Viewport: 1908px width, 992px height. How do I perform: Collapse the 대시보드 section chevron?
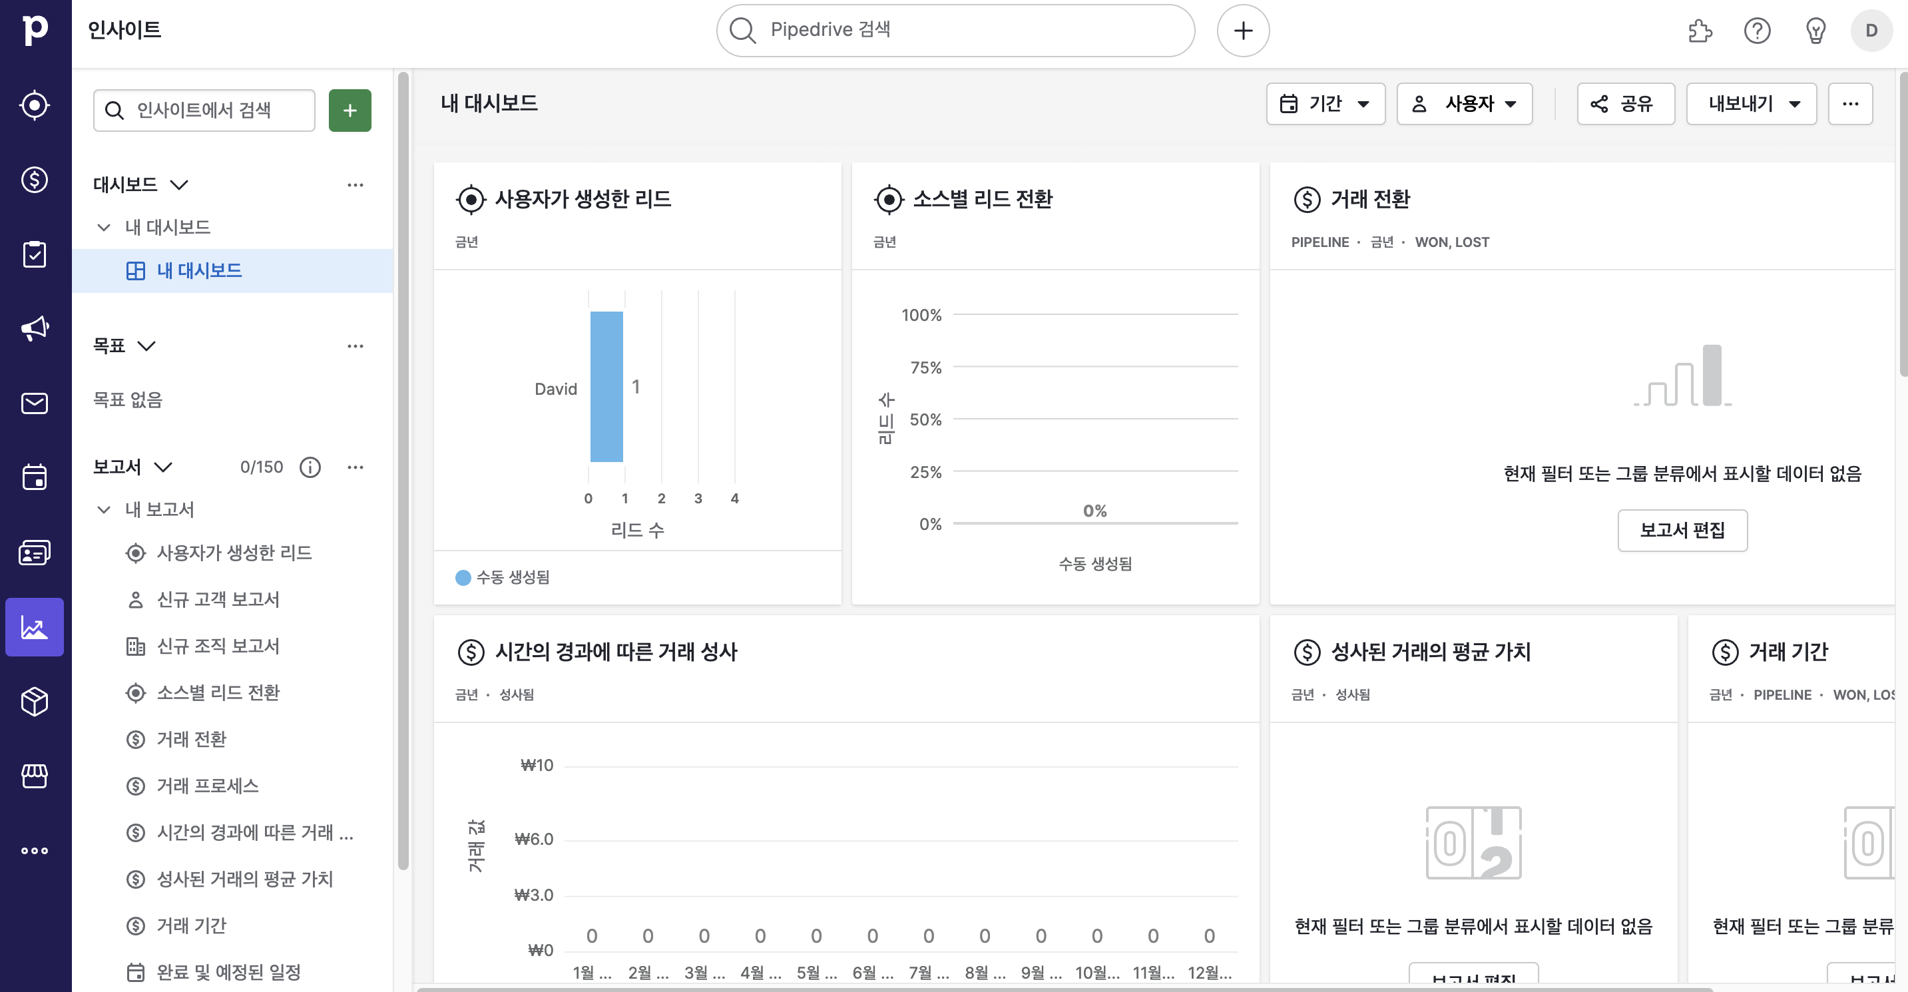179,184
